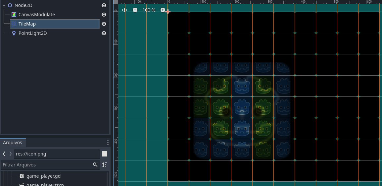Image resolution: width=382 pixels, height=186 pixels.
Task: Go back in file history
Action: click(x=4, y=154)
